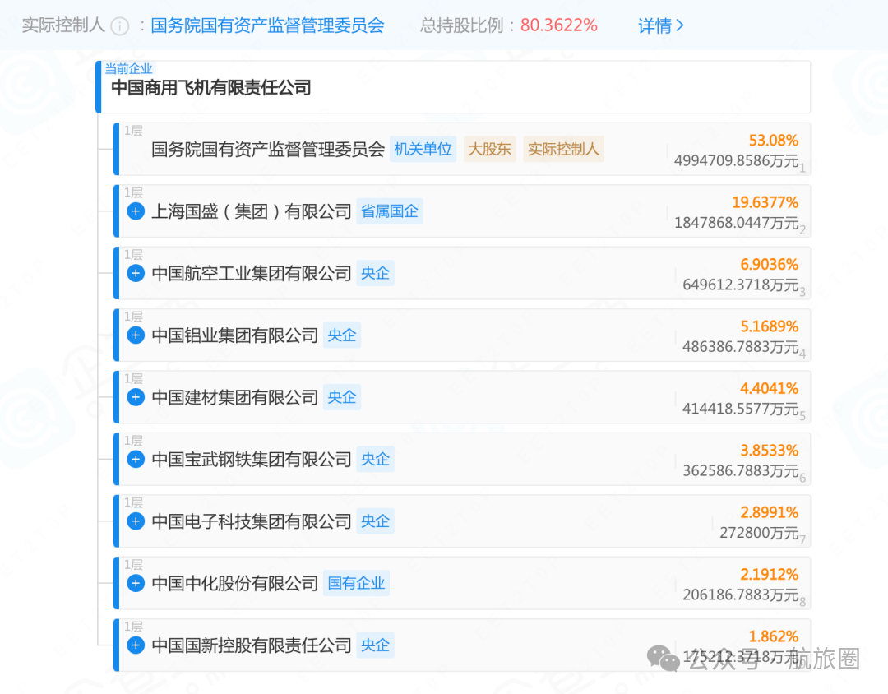The image size is (888, 694).
Task: Click amount 486386.7883万元
Action: tap(741, 347)
